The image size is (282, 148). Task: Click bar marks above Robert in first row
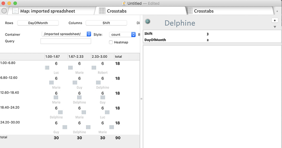pos(94,67)
